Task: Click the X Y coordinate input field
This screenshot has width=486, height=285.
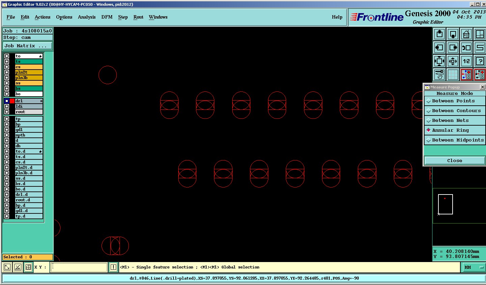Action: point(79,267)
